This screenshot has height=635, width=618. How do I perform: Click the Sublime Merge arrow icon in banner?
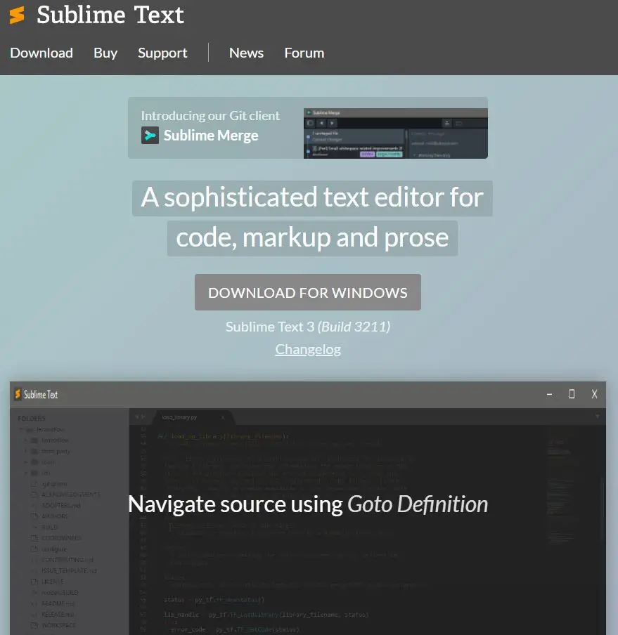click(x=150, y=136)
